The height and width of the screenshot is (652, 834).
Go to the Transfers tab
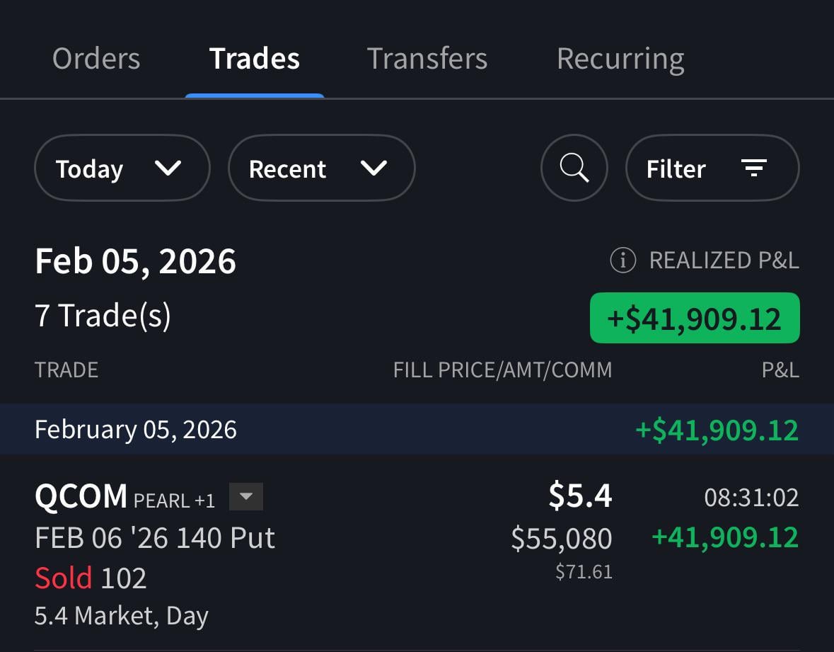[x=427, y=59]
